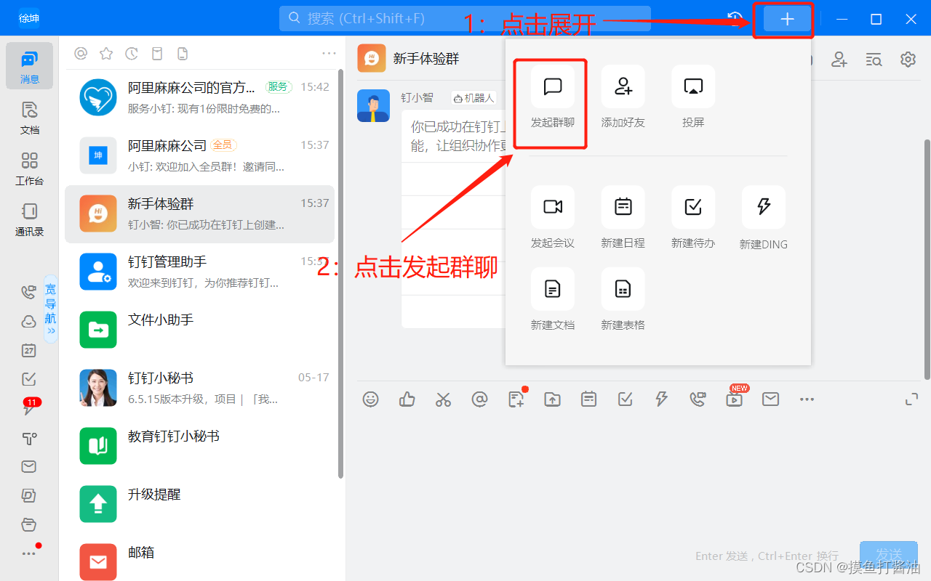Open the 升级提醒 conversation
The width and height of the screenshot is (931, 581).
click(x=200, y=504)
